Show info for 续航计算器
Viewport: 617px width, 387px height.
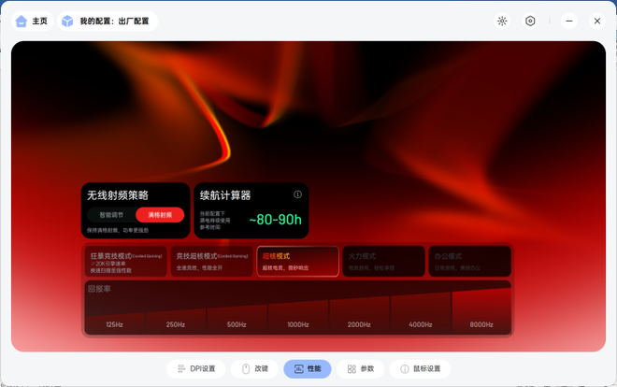(x=297, y=194)
